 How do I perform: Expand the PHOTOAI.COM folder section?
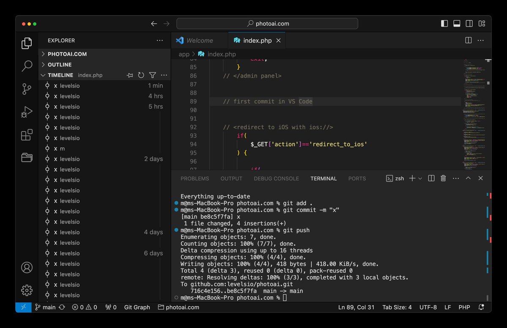point(105,54)
